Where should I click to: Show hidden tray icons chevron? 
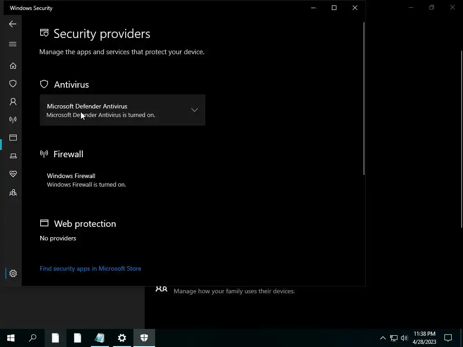pos(383,338)
